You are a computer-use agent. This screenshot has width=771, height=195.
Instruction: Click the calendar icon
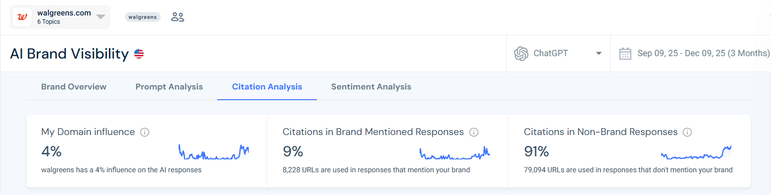tap(625, 53)
